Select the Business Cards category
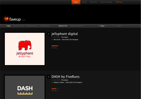 pyautogui.click(x=19, y=26)
